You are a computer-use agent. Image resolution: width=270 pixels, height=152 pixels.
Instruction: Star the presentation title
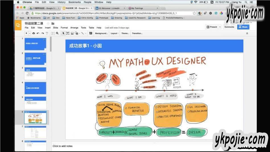48,24
